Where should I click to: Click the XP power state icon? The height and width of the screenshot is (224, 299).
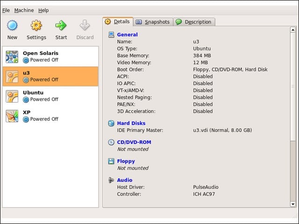click(x=26, y=119)
